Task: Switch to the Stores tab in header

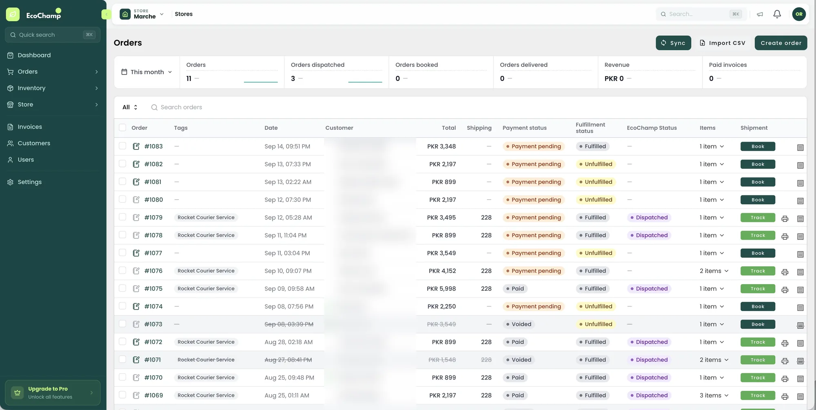Action: pos(184,14)
